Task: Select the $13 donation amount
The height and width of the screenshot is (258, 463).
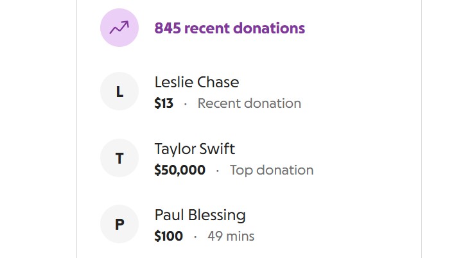Action: coord(164,103)
